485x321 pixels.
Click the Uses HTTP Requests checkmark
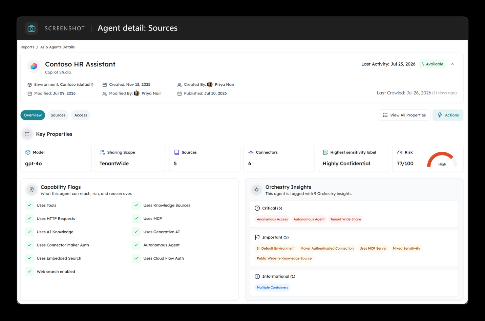coord(29,218)
